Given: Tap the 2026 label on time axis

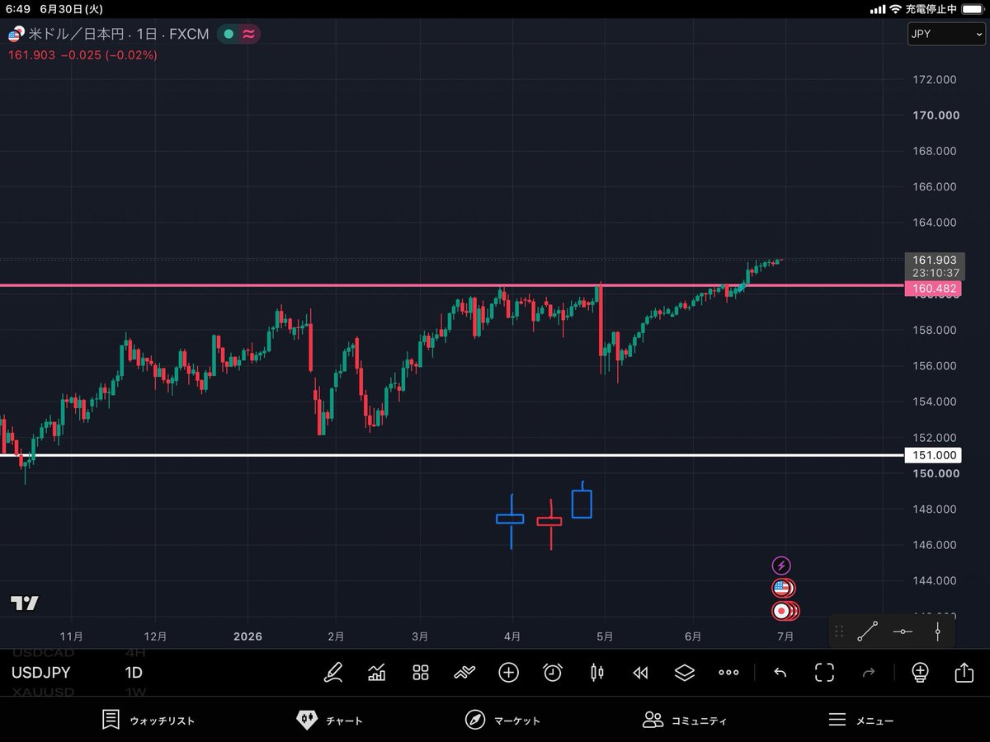Looking at the screenshot, I should [x=247, y=636].
